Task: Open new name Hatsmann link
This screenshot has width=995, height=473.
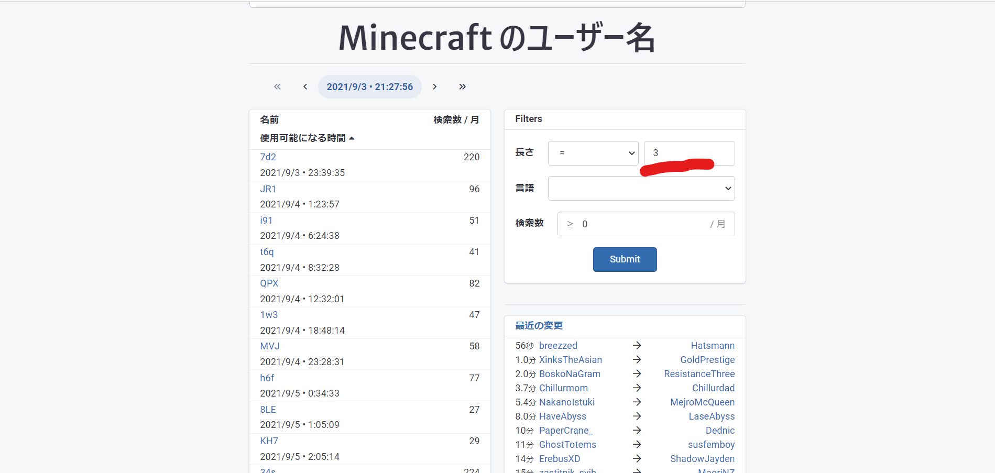Action: pos(713,346)
